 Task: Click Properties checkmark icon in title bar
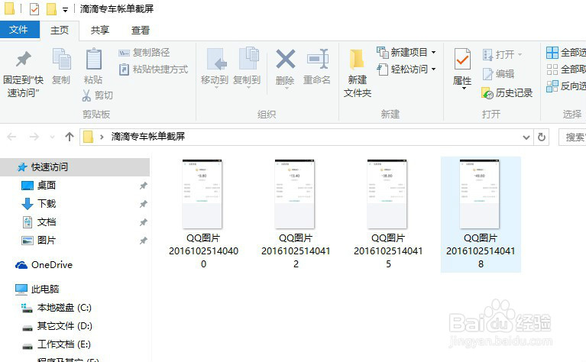(34, 8)
